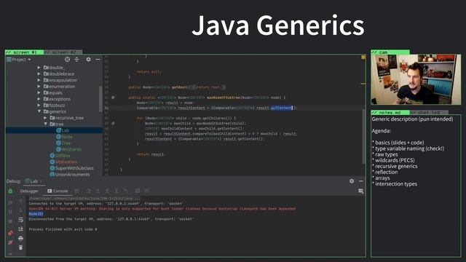Click the Stop icon in debug sidebar
466x262 pixels.
click(10, 221)
